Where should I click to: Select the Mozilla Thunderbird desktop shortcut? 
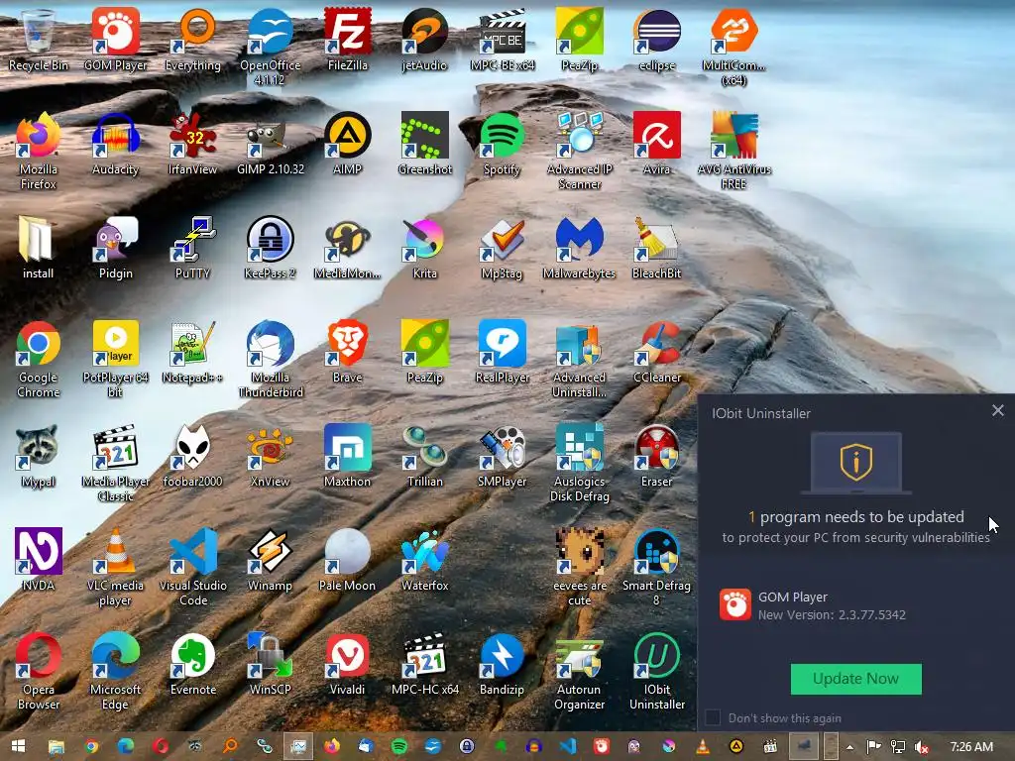270,359
